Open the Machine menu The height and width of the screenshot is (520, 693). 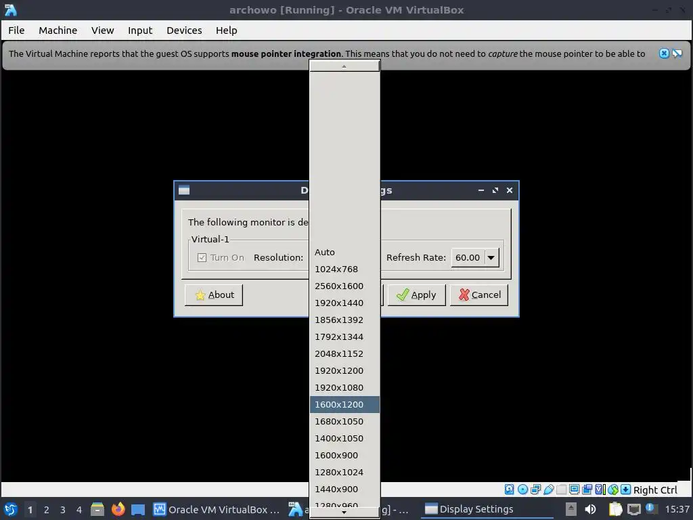[x=58, y=30]
